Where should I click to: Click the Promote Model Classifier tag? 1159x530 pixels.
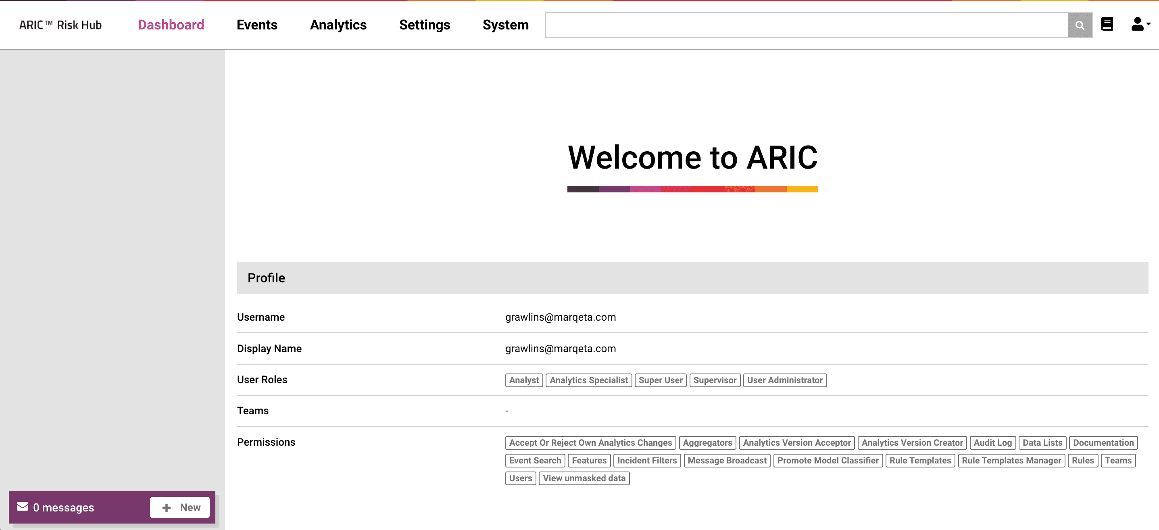pyautogui.click(x=828, y=461)
